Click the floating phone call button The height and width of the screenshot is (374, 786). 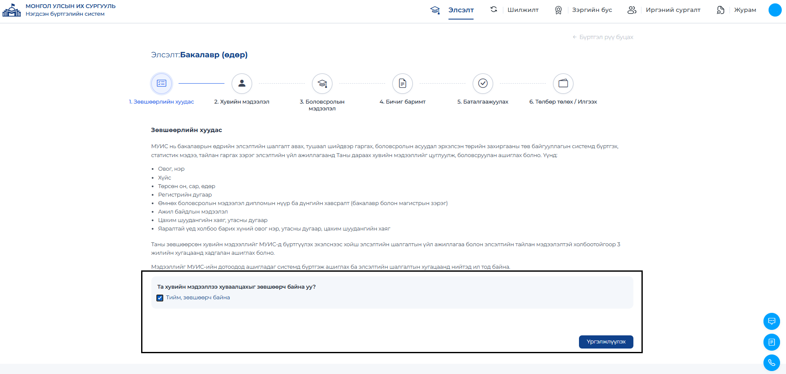(x=772, y=363)
